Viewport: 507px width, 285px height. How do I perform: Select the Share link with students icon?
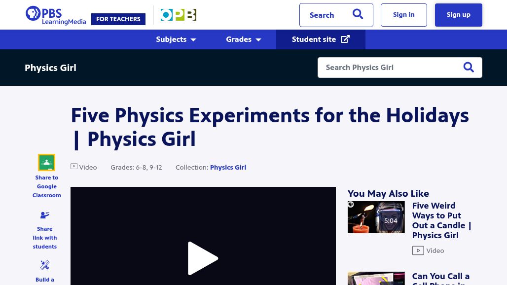[44, 215]
